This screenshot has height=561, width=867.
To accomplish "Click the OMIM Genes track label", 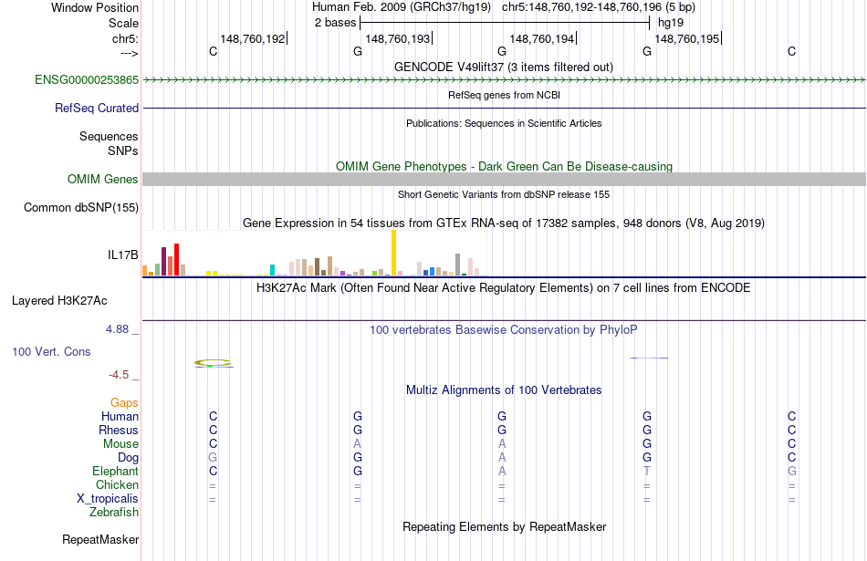I will (103, 179).
